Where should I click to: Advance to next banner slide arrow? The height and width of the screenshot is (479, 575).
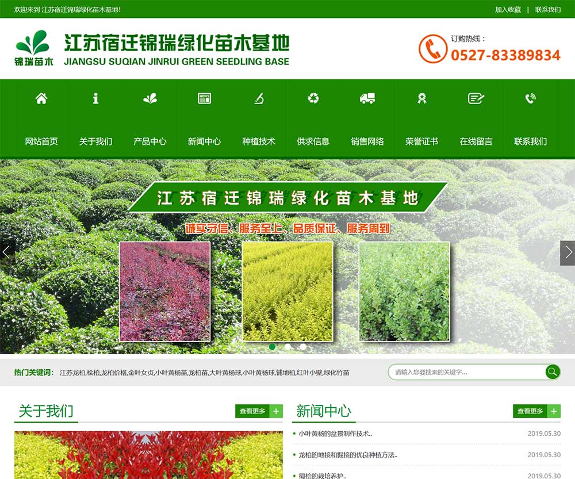[568, 252]
